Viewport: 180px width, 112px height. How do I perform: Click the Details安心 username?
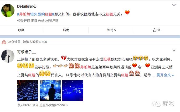pyautogui.click(x=27, y=6)
